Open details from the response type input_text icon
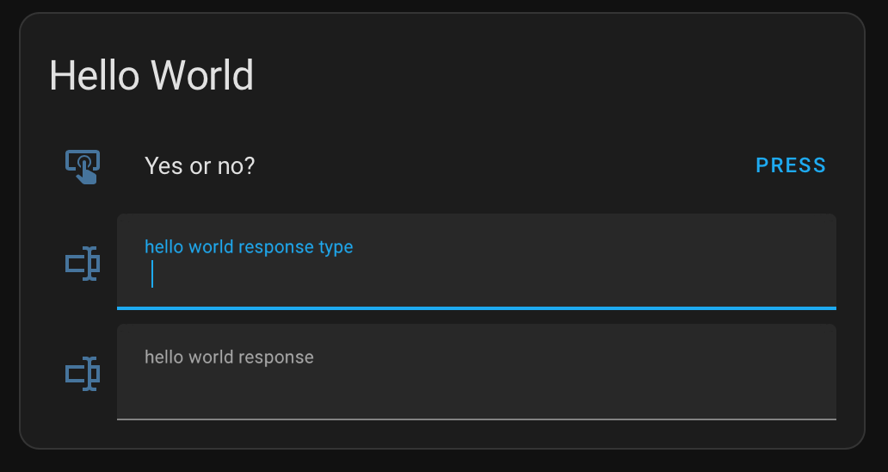The width and height of the screenshot is (888, 472). click(83, 264)
